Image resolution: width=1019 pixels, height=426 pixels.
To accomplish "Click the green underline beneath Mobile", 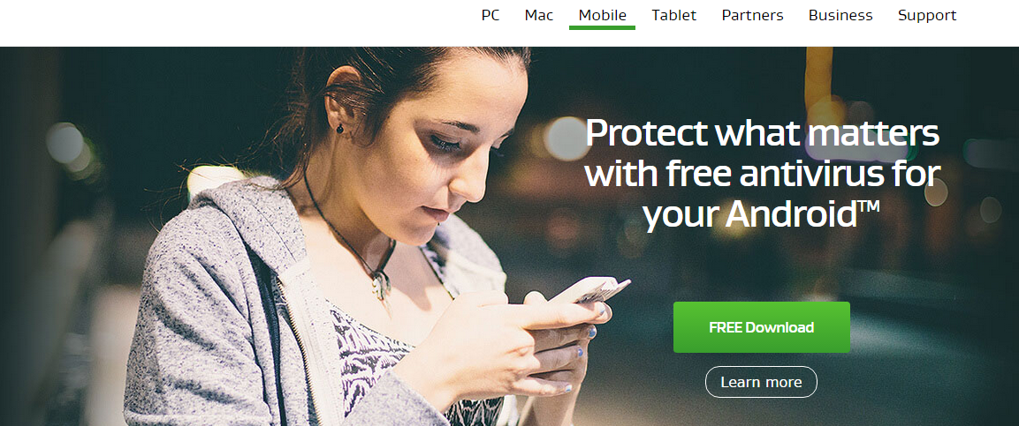I will tap(603, 28).
